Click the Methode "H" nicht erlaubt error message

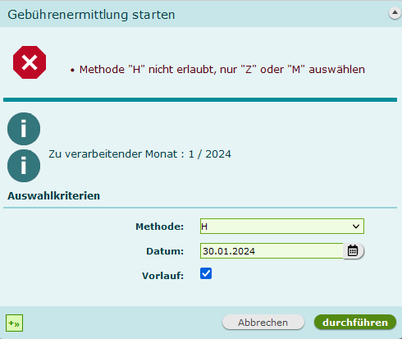click(x=222, y=70)
